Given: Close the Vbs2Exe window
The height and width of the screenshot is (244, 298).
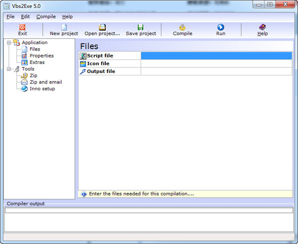Looking at the screenshot, I should [285, 4].
